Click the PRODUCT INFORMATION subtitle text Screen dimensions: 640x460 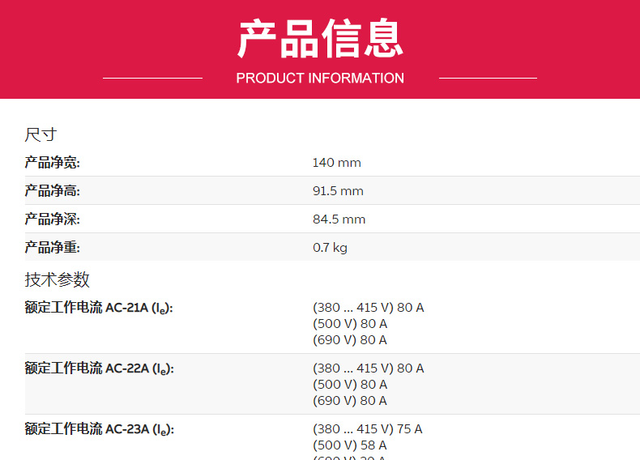tap(320, 79)
